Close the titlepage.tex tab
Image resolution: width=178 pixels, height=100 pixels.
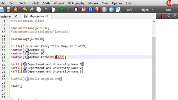point(47,16)
